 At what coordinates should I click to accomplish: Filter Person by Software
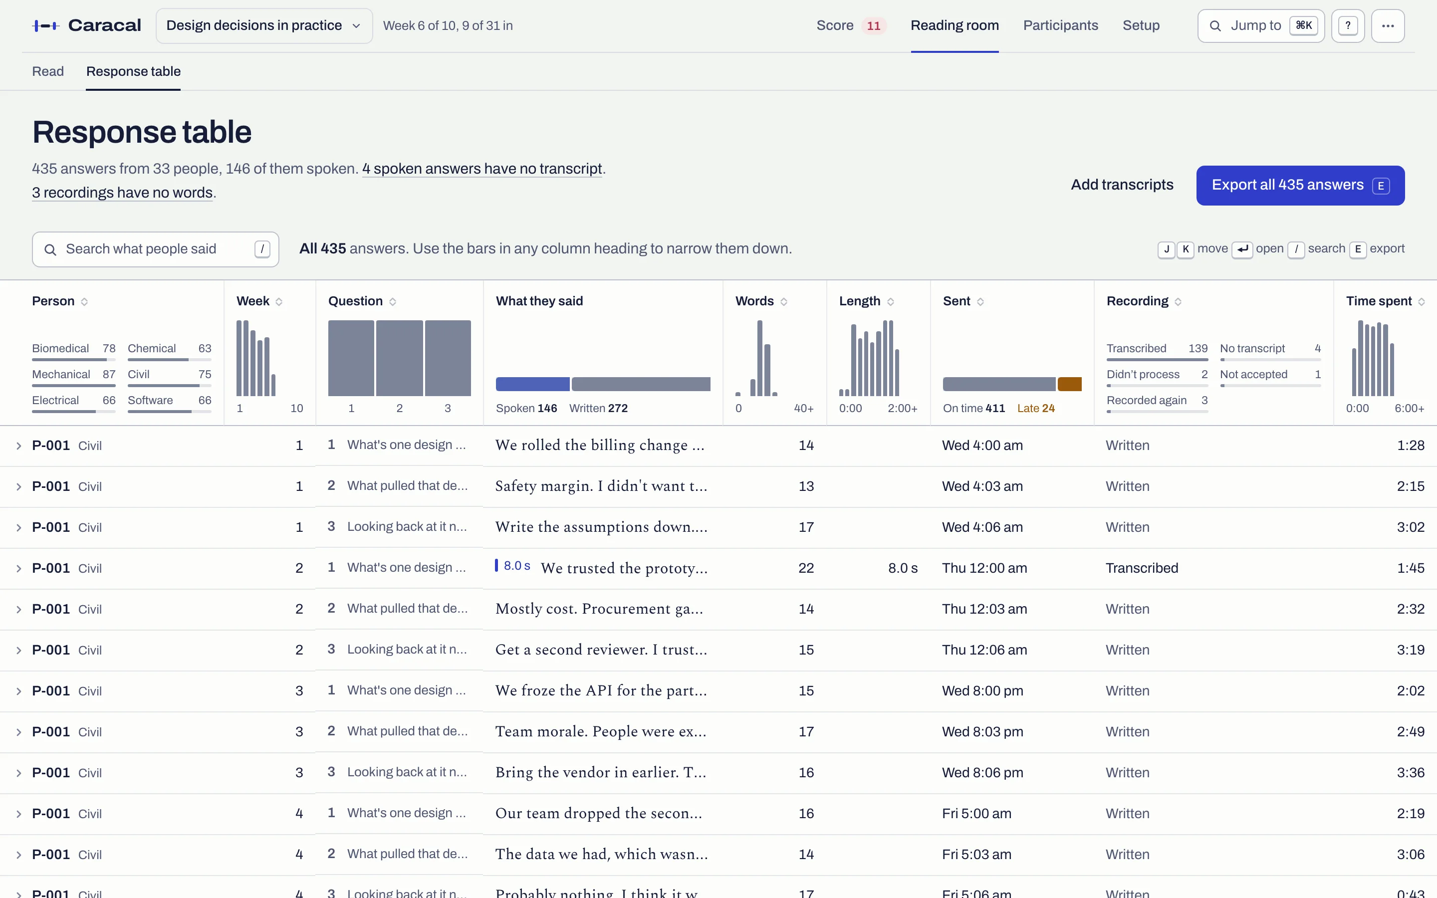point(169,404)
